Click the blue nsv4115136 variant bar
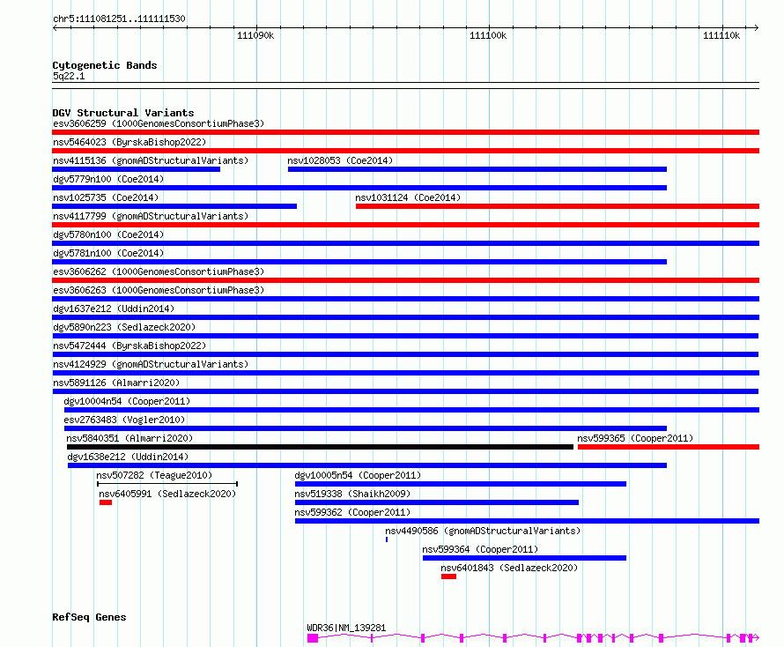784x647 pixels. (x=136, y=169)
